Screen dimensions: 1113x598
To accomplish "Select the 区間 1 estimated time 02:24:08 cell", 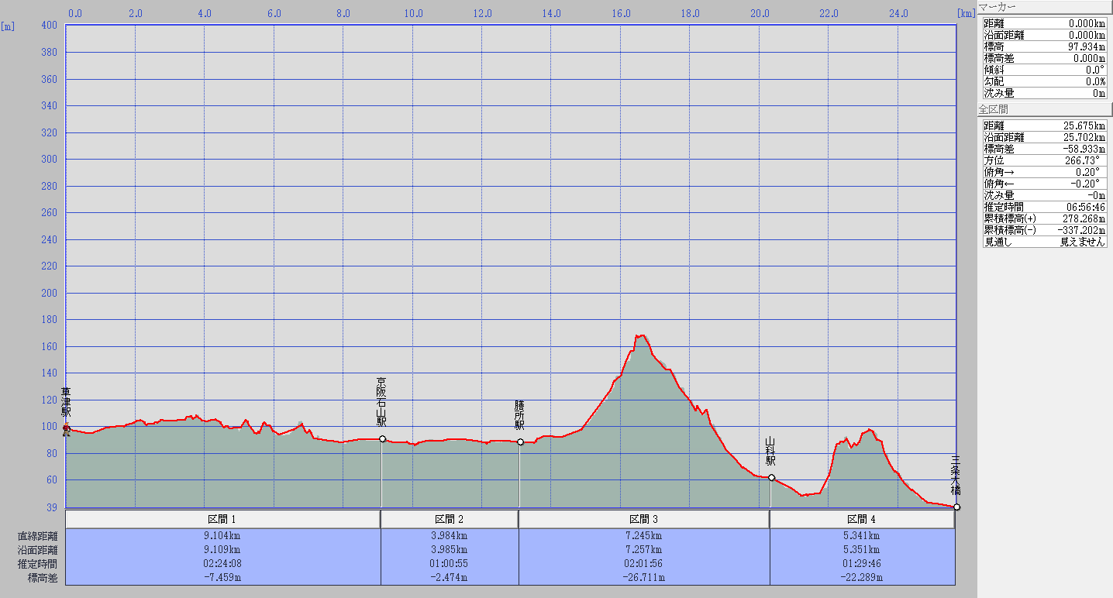I will pyautogui.click(x=222, y=564).
